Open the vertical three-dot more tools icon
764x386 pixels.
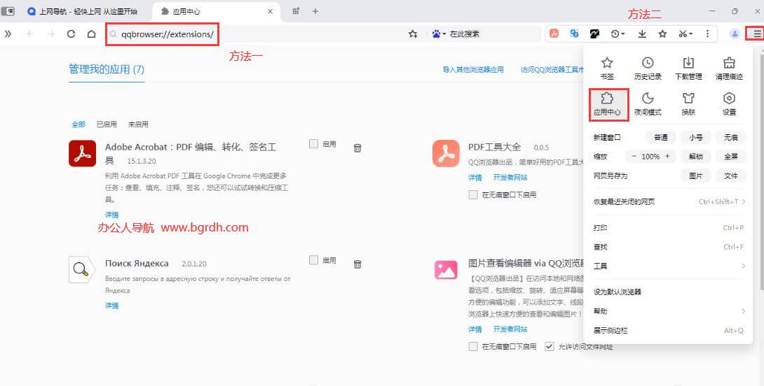coord(707,34)
